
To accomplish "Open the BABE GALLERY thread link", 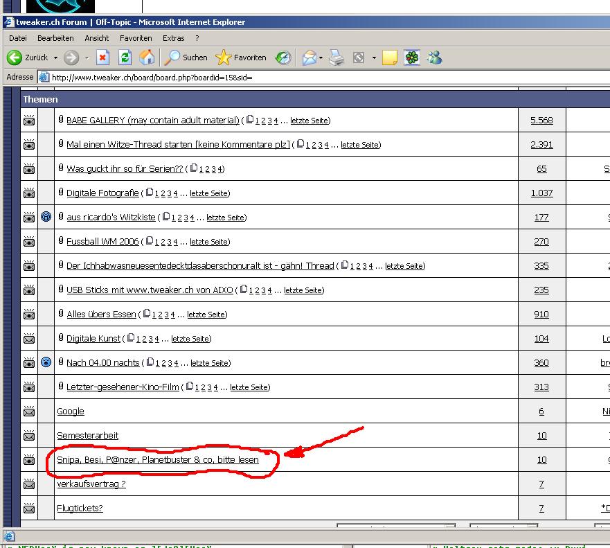I will 152,121.
